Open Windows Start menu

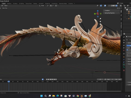(41, 96)
